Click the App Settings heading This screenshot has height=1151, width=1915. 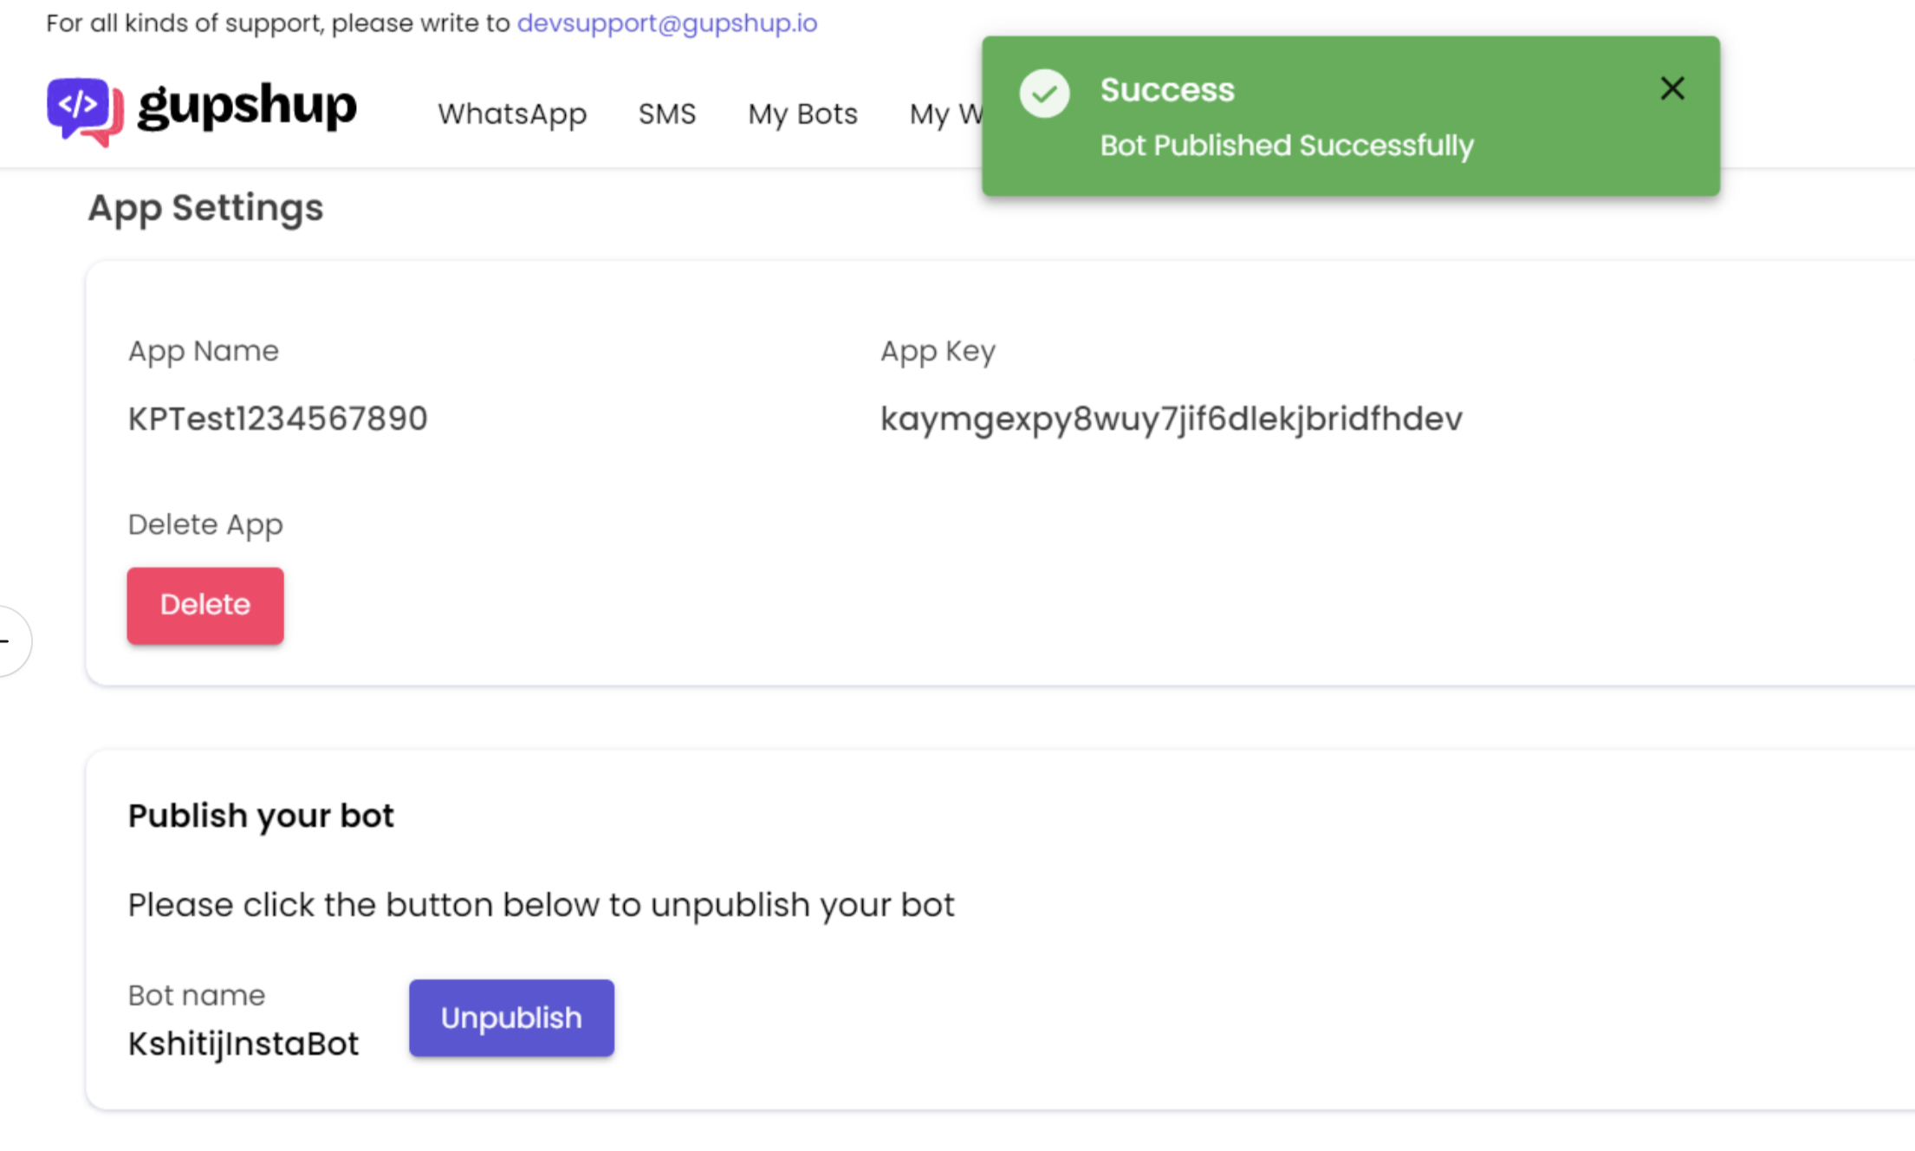pos(205,208)
